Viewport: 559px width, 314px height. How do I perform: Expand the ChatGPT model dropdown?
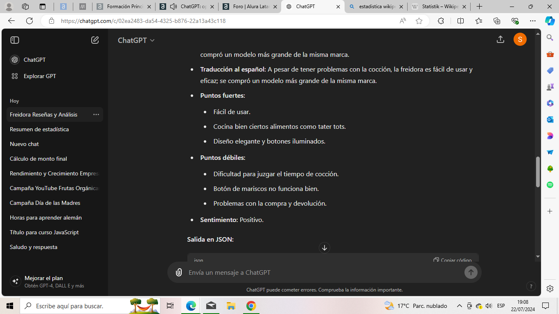coord(136,40)
